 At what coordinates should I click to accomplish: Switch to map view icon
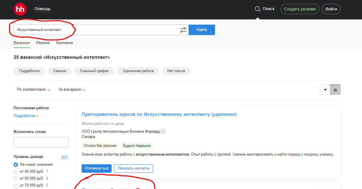(x=325, y=90)
